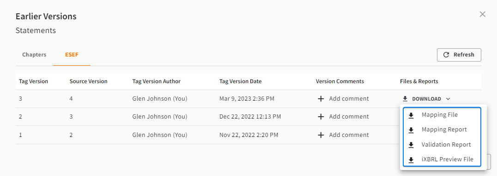Click the download icon beside Mapping File
The width and height of the screenshot is (497, 176).
point(411,115)
